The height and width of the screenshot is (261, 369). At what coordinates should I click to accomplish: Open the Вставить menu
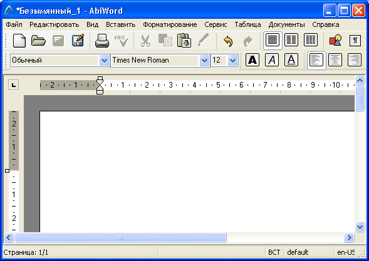point(120,24)
